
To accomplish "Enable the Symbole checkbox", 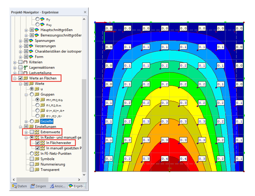I will pyautogui.click(x=32, y=159).
